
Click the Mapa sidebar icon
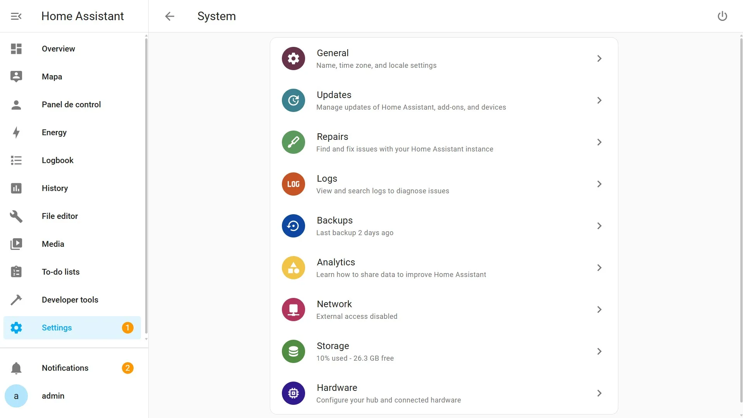[16, 77]
